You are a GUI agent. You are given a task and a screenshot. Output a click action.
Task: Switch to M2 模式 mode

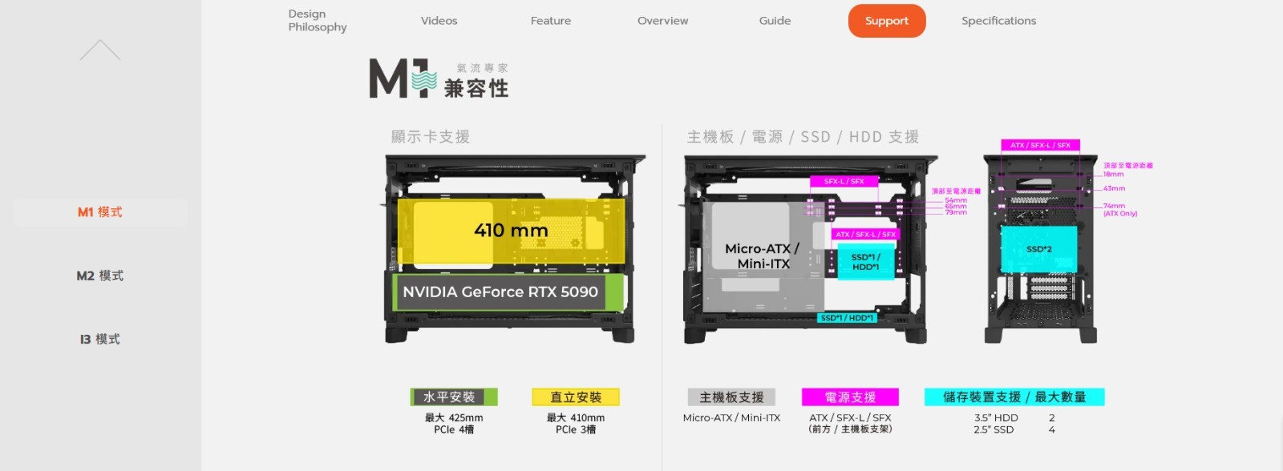tap(100, 276)
